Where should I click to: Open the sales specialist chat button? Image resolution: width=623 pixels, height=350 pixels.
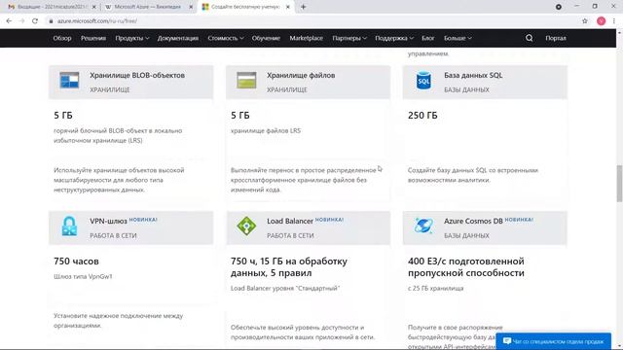pyautogui.click(x=554, y=341)
